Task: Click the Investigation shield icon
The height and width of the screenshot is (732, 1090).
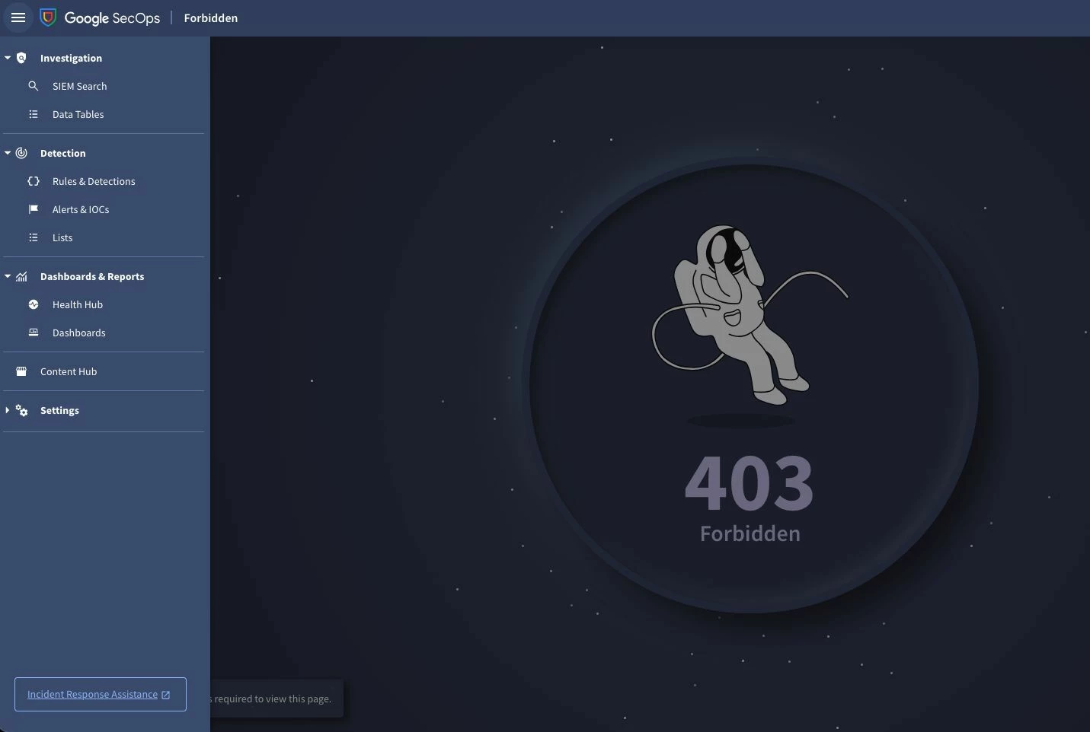Action: coord(21,58)
